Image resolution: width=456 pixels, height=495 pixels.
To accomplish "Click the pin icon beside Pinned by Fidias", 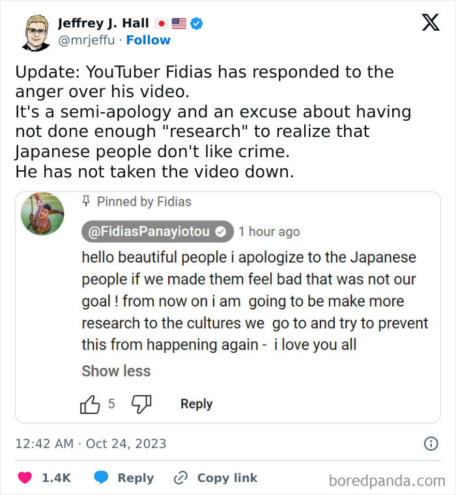I will [x=87, y=202].
